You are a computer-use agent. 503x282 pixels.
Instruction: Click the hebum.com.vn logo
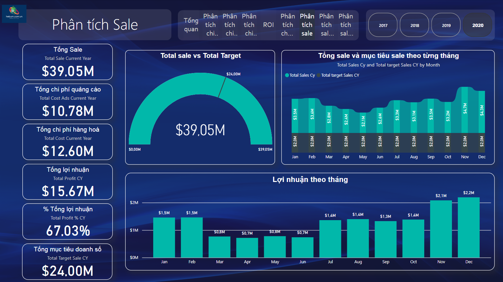(14, 13)
